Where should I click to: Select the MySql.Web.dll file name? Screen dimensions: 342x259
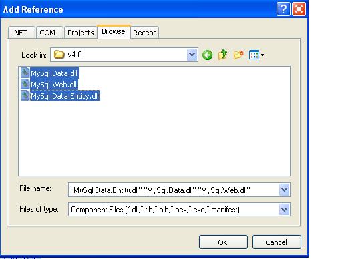(x=53, y=85)
